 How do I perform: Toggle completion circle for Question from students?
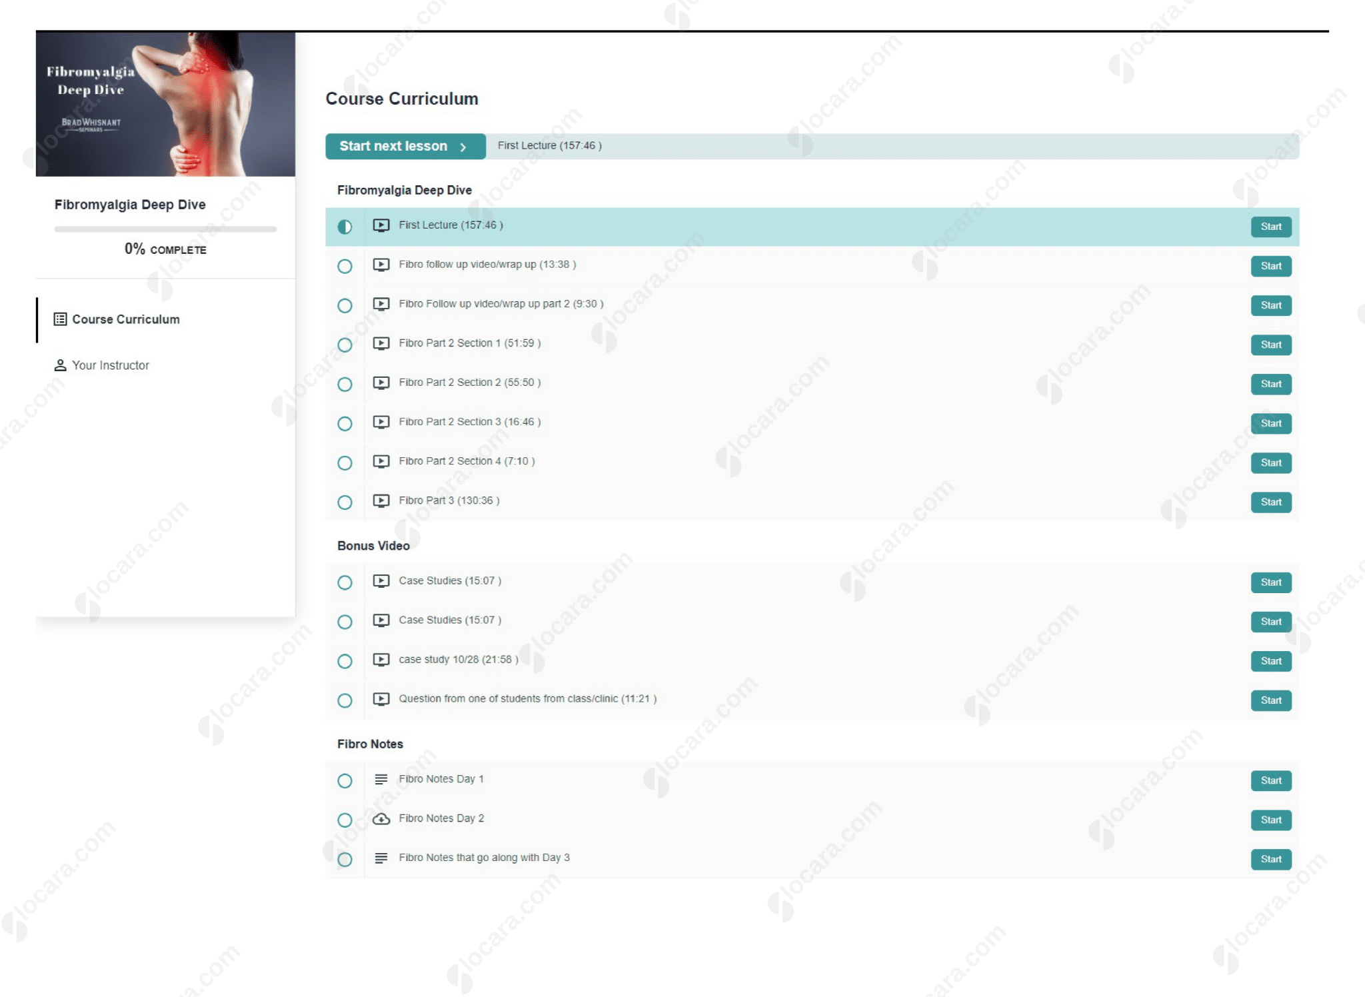click(345, 700)
